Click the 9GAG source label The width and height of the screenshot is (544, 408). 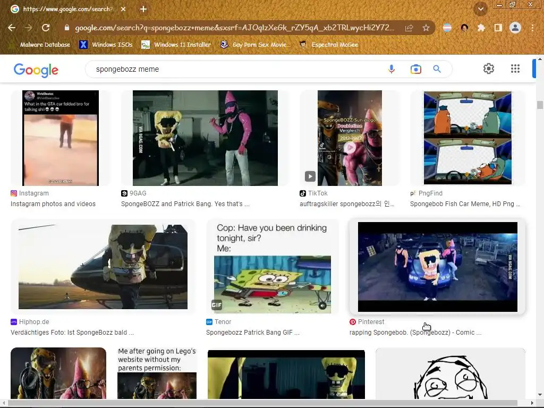point(134,193)
